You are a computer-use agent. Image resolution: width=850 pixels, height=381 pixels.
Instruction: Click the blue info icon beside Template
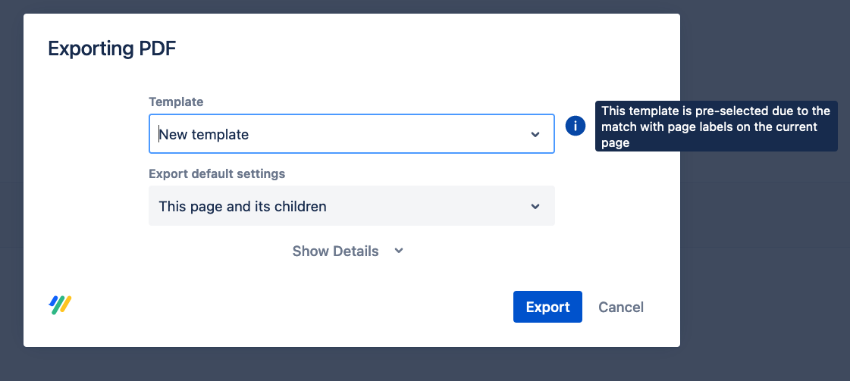(576, 126)
